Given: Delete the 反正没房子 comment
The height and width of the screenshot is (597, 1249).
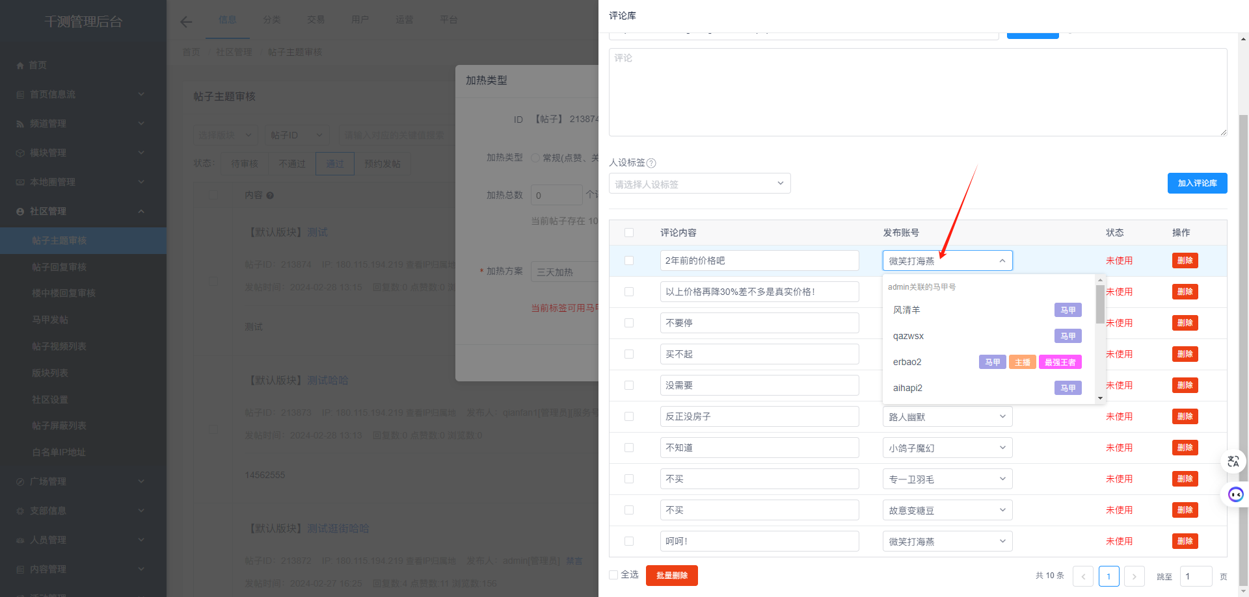Looking at the screenshot, I should pos(1185,416).
